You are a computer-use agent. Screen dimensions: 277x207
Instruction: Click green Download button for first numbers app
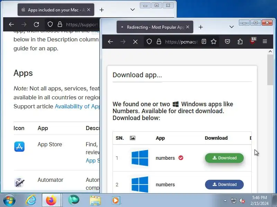224,158
